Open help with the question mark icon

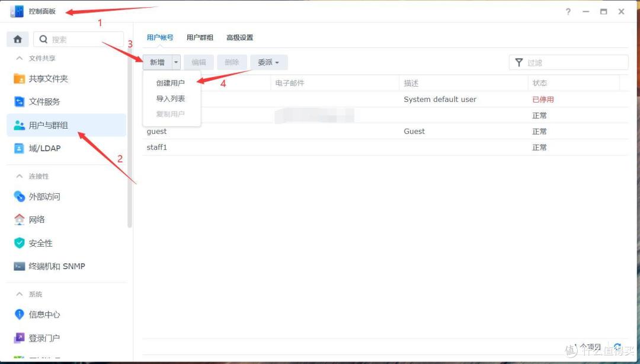(x=568, y=11)
